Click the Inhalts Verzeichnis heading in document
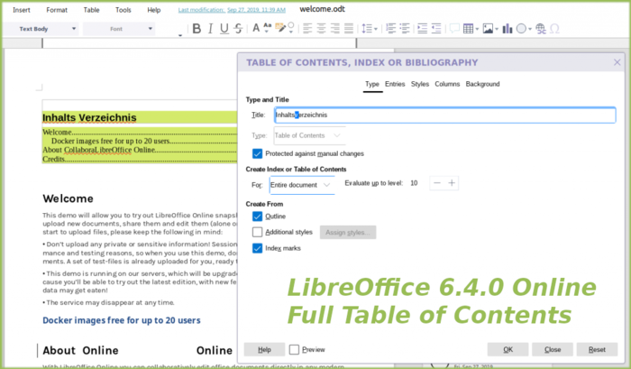631x369 pixels. click(89, 117)
